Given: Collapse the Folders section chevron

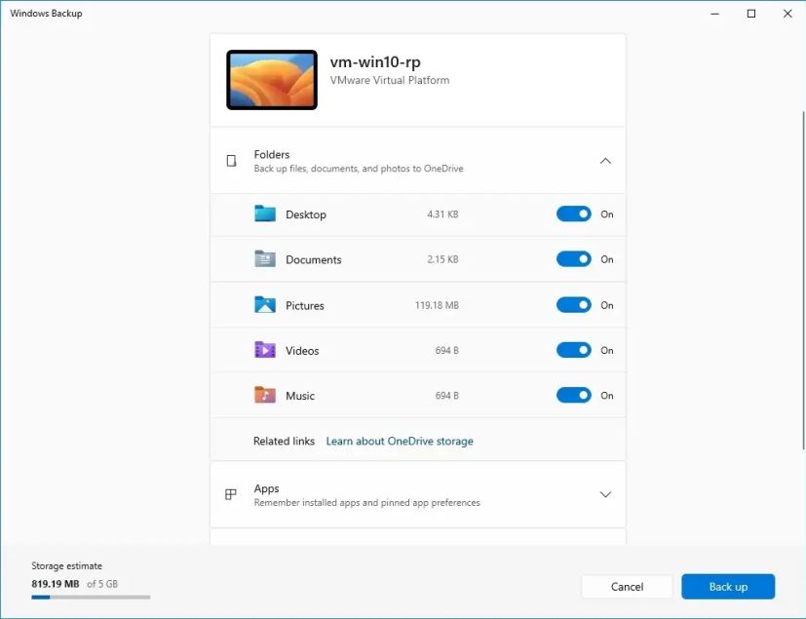Looking at the screenshot, I should tap(605, 161).
